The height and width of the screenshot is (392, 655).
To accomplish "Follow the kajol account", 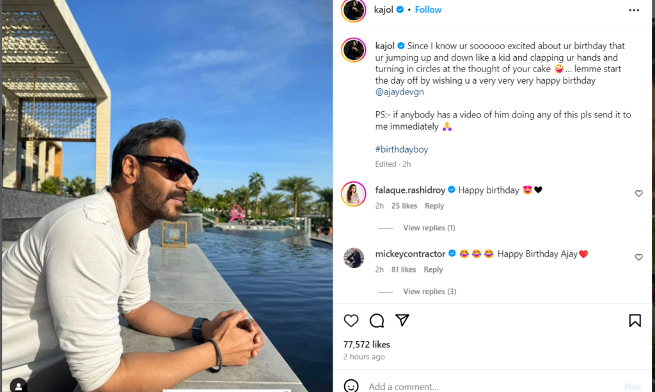I will pyautogui.click(x=428, y=10).
